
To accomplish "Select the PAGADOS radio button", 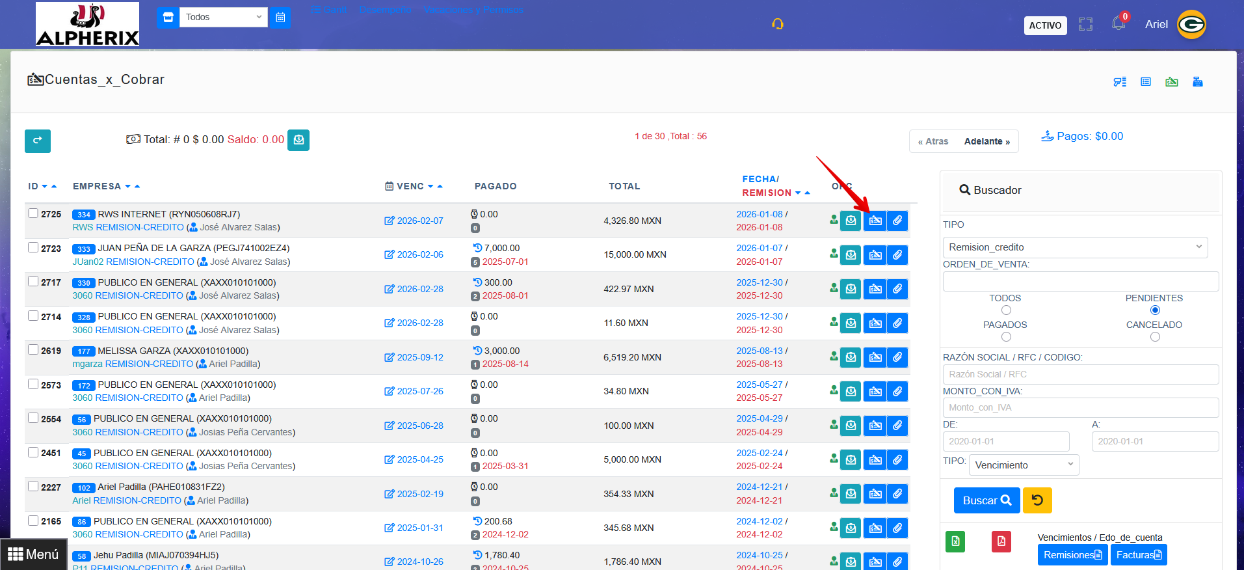I will point(1006,337).
